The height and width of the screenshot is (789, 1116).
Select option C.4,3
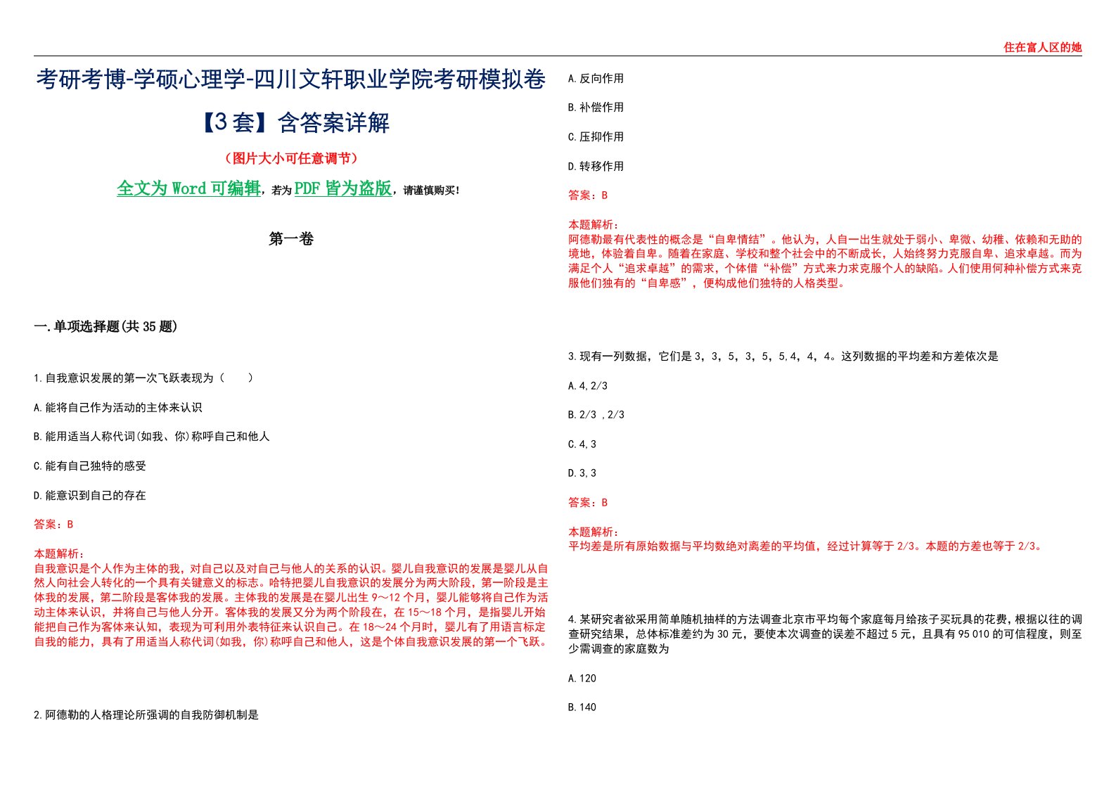point(582,444)
